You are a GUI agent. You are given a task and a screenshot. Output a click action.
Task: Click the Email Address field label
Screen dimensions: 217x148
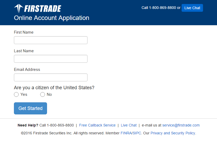[27, 70]
